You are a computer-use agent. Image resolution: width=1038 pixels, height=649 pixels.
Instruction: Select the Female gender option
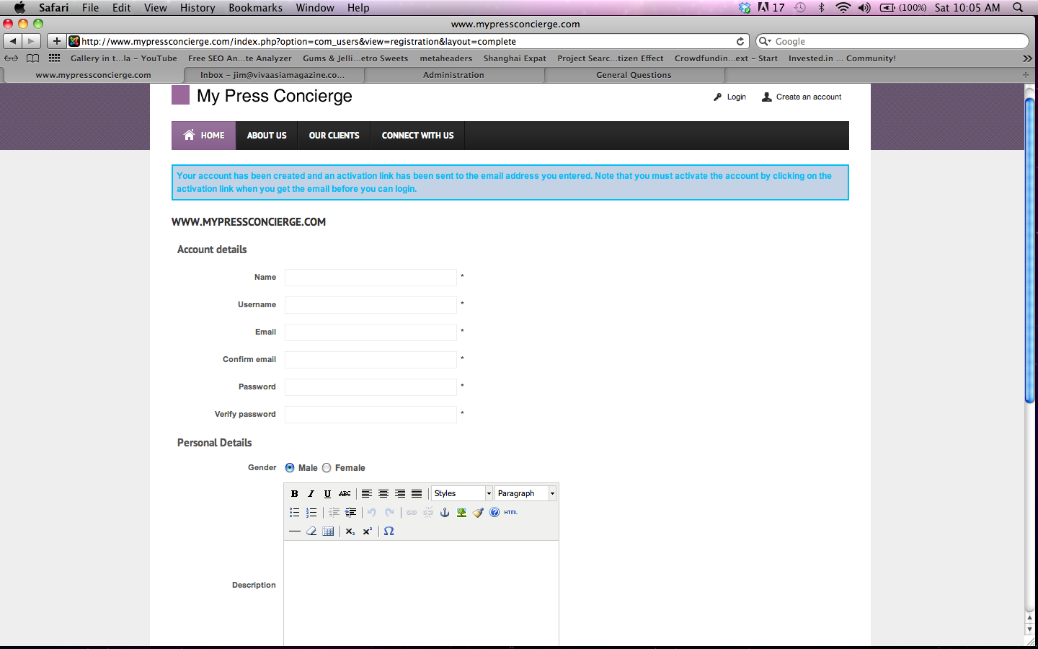tap(327, 467)
